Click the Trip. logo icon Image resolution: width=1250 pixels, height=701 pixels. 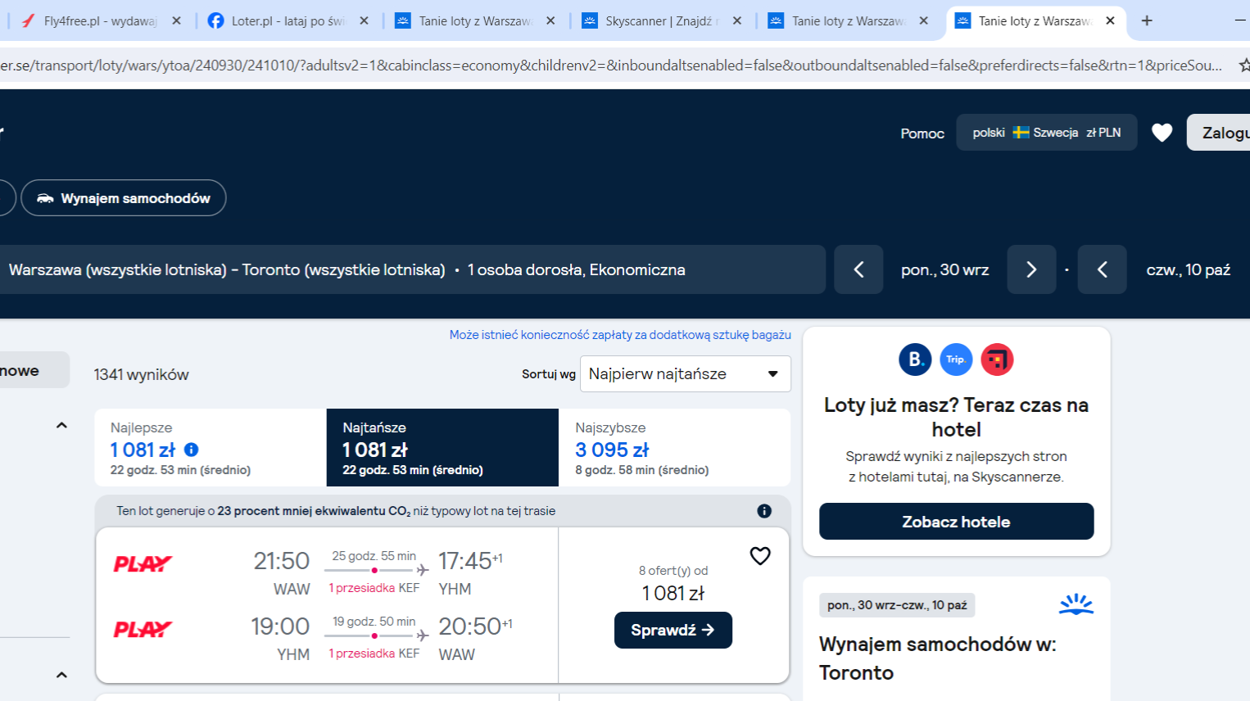click(956, 360)
